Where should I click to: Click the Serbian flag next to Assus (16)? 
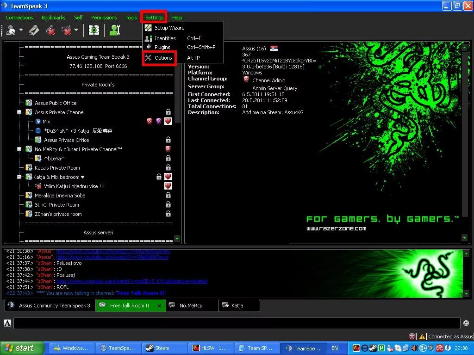(274, 48)
